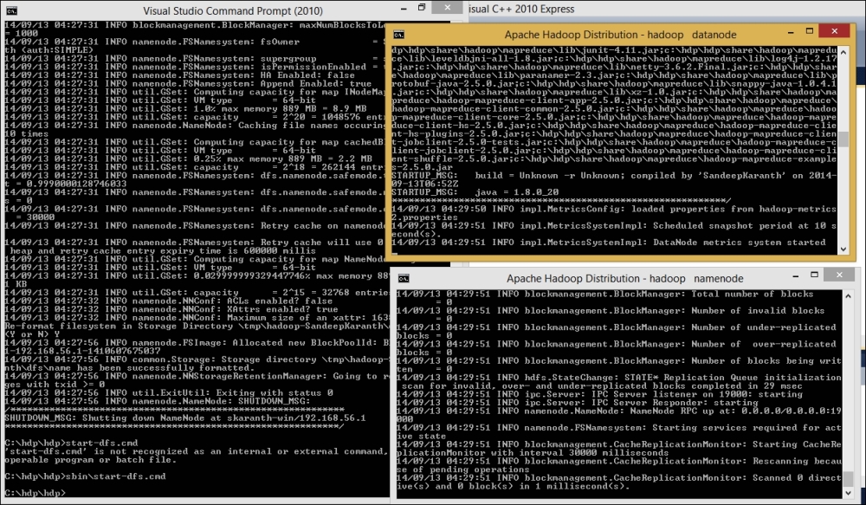Maximize the hadoop datanode window
866x505 pixels.
(x=810, y=31)
